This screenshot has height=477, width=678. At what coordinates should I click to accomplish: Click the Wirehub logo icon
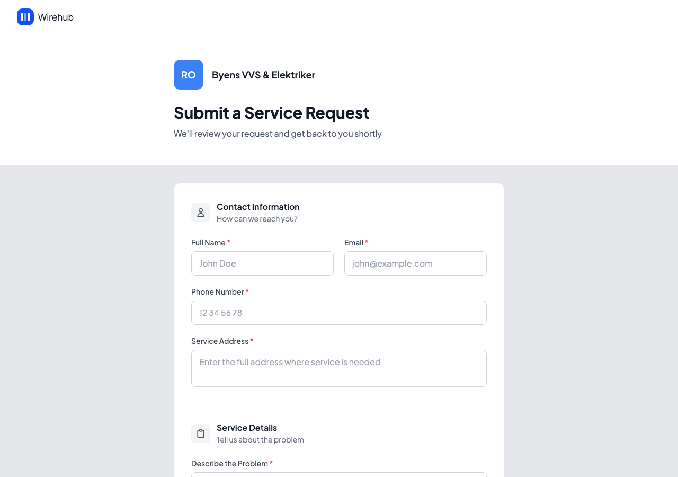[x=25, y=17]
